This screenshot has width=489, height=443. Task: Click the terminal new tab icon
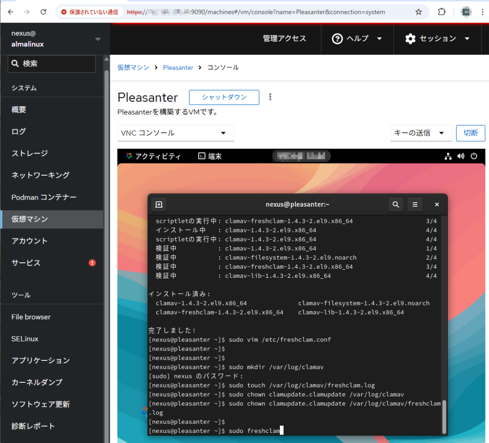(x=159, y=204)
